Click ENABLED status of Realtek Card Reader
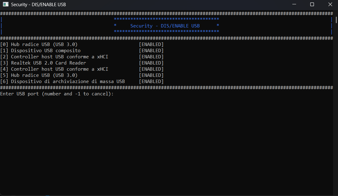 point(151,63)
